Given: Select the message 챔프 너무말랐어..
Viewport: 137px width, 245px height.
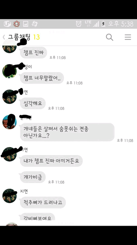Looking at the screenshot, I should (x=42, y=78).
